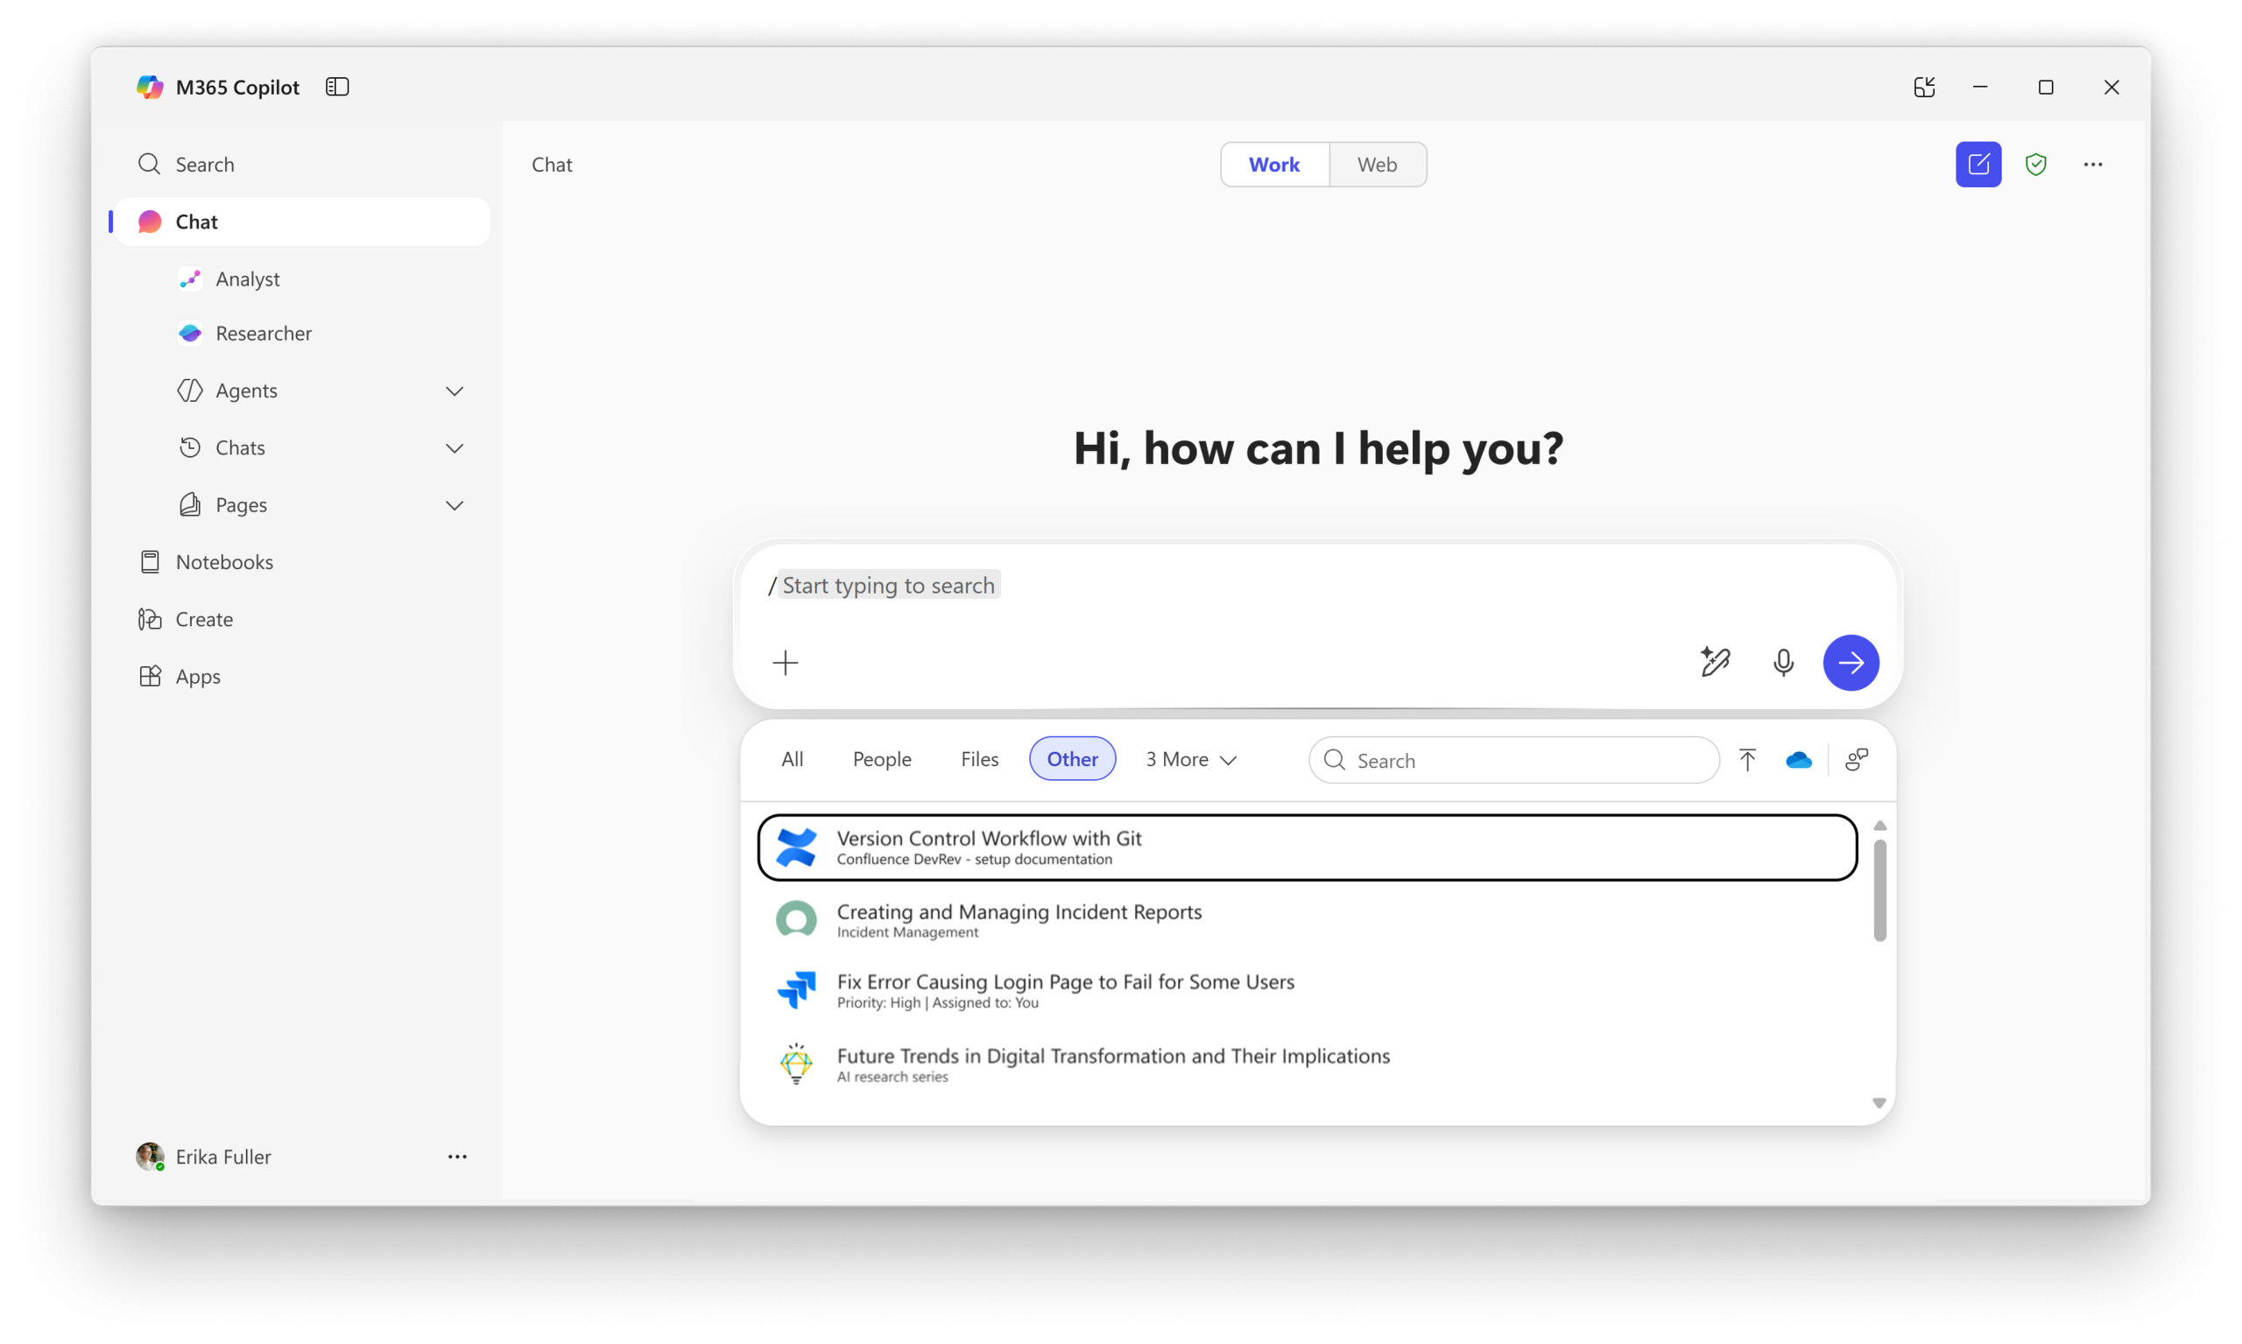Click the results list scrollbar thumb
Image resolution: width=2242 pixels, height=1344 pixels.
(1879, 890)
